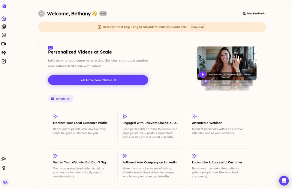Click the Send Feedback link

coord(254,13)
